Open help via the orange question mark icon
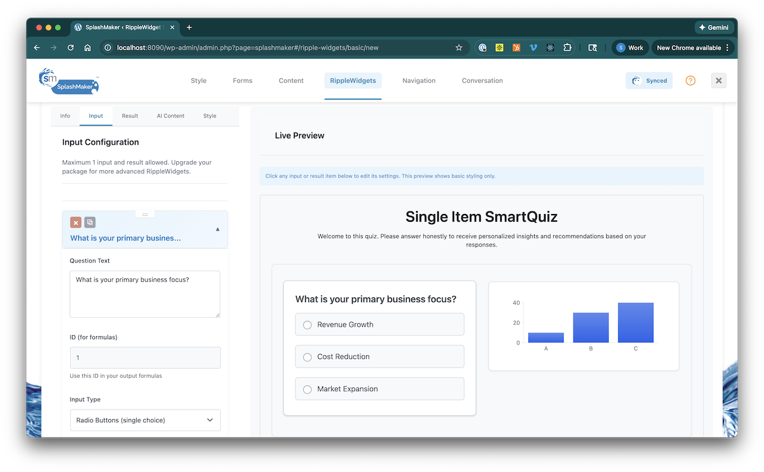 pos(690,81)
